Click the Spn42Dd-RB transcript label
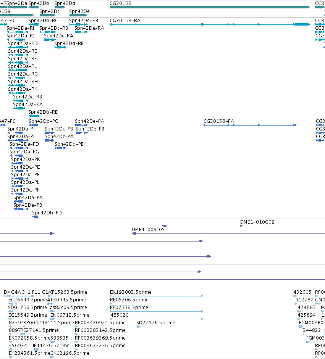Viewport: 325px width, 359px height. click(x=69, y=43)
